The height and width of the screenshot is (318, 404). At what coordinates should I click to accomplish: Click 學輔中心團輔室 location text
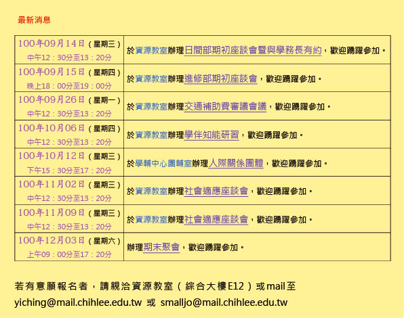pyautogui.click(x=163, y=163)
